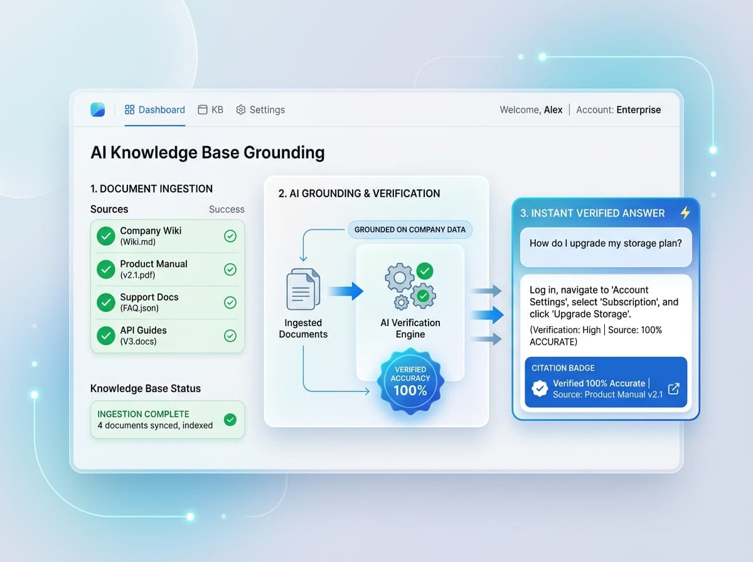Click the CITATION BADGE label

[x=563, y=368]
